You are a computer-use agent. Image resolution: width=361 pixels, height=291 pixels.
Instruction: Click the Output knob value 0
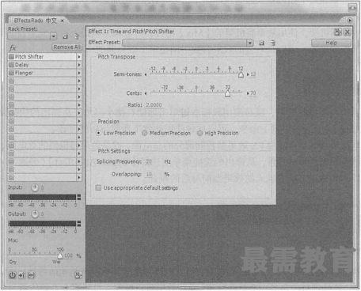tap(42, 214)
